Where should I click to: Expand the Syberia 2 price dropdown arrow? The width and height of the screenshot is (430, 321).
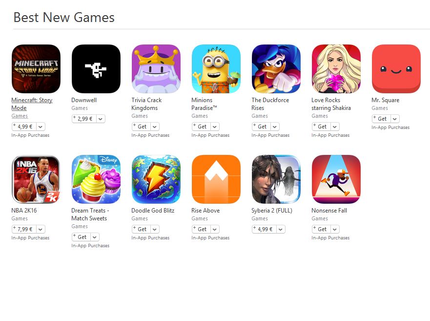pyautogui.click(x=281, y=229)
